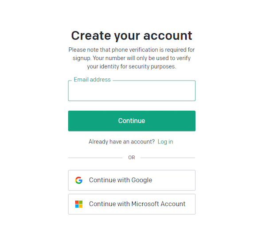
Task: Focus the Email address input field
Action: coord(132,91)
